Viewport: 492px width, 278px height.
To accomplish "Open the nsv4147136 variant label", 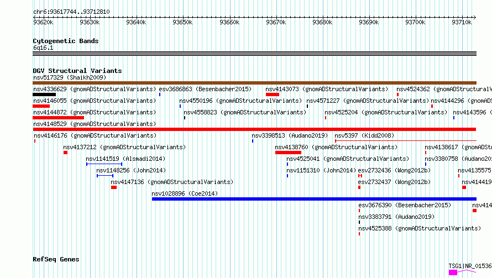I will click(172, 182).
